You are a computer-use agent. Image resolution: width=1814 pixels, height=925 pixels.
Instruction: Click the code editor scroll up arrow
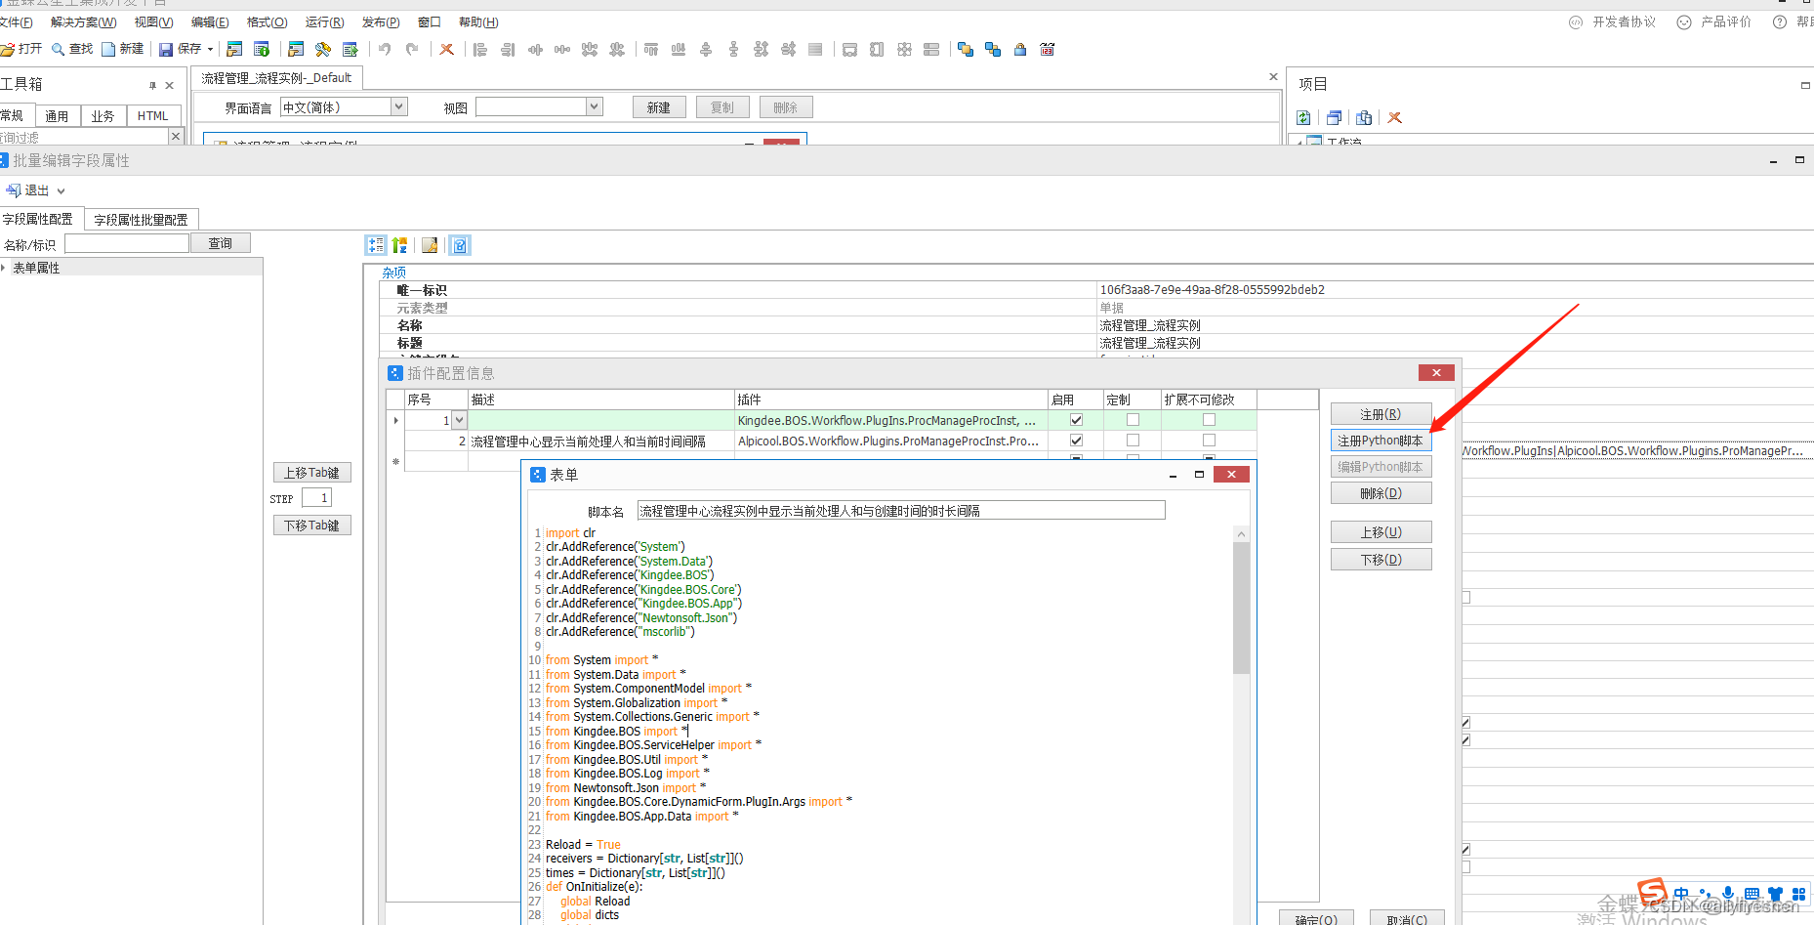(x=1241, y=534)
